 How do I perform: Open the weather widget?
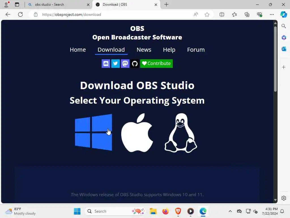[x=20, y=211]
